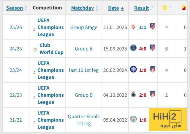Click the Club World Cup trophy icon
The height and width of the screenshot is (134, 190).
click(35, 49)
